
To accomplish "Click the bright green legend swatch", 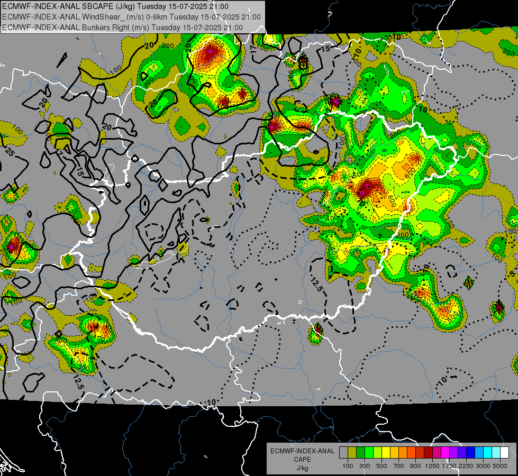I will 369,452.
